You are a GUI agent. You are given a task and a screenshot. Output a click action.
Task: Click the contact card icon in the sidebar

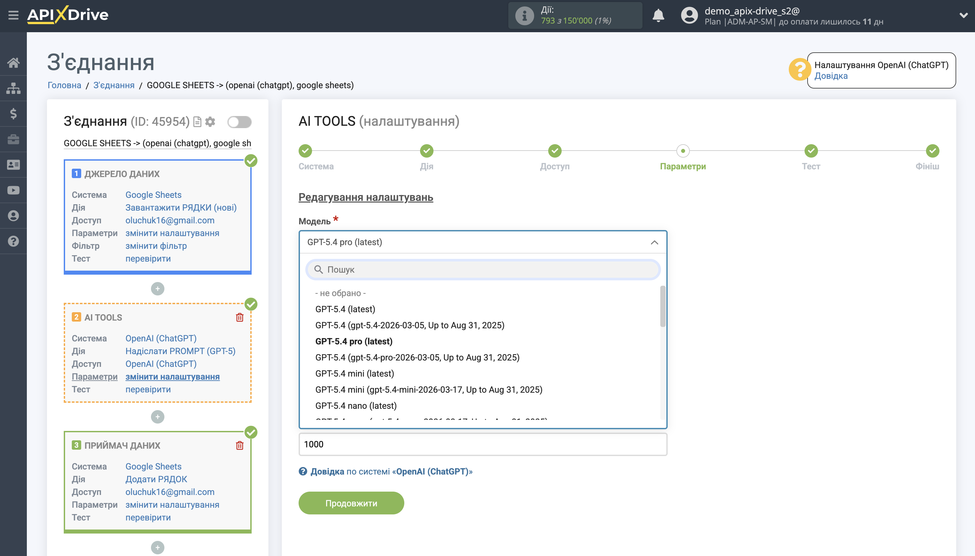point(14,164)
